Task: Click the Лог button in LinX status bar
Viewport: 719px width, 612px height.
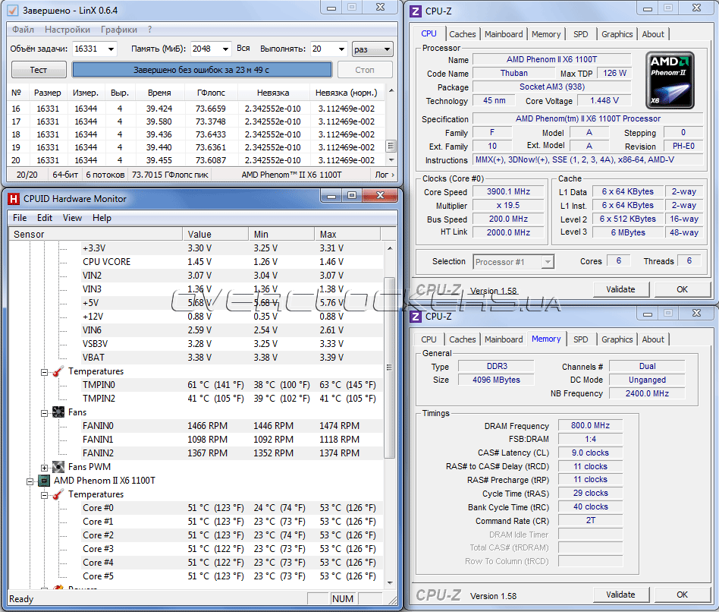Action: pyautogui.click(x=383, y=175)
